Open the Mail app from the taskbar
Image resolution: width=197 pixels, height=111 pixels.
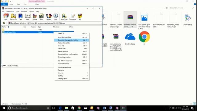click(x=86, y=108)
